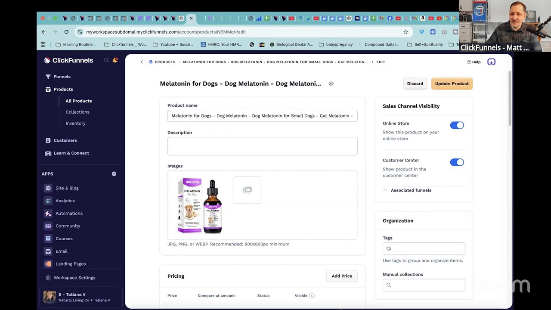This screenshot has height=310, width=551.
Task: Open the Melatonin for Dogs breadcrumb link
Action: pyautogui.click(x=275, y=62)
